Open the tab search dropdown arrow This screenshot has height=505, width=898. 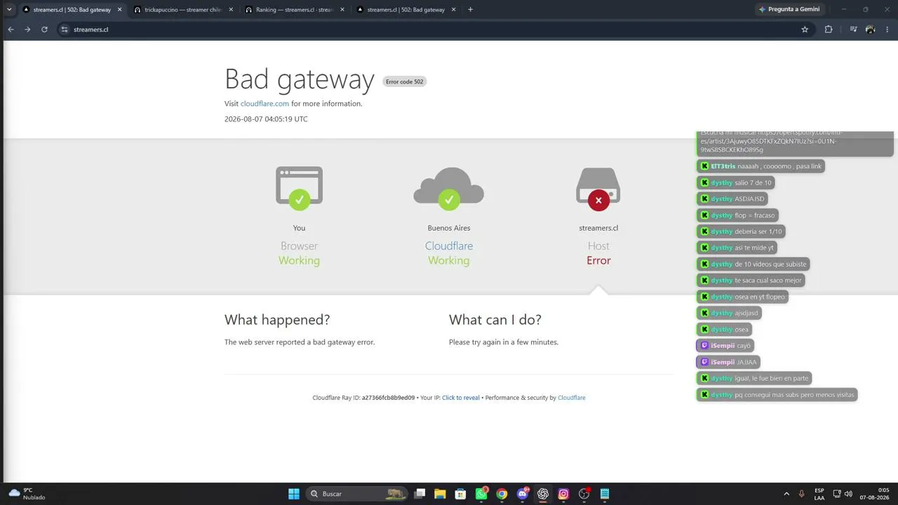tap(9, 10)
